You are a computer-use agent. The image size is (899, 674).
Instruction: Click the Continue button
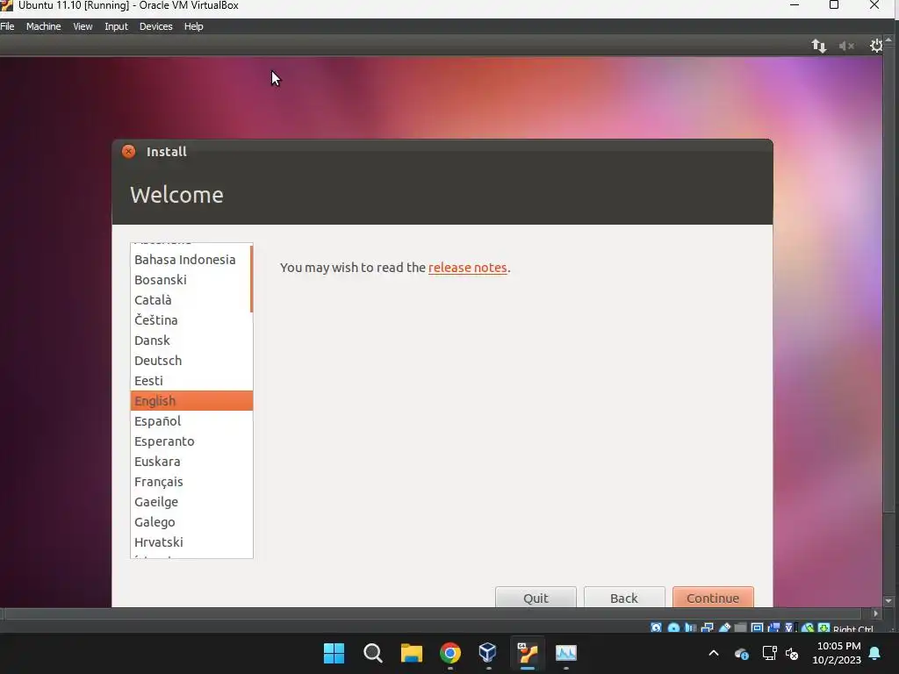click(713, 597)
